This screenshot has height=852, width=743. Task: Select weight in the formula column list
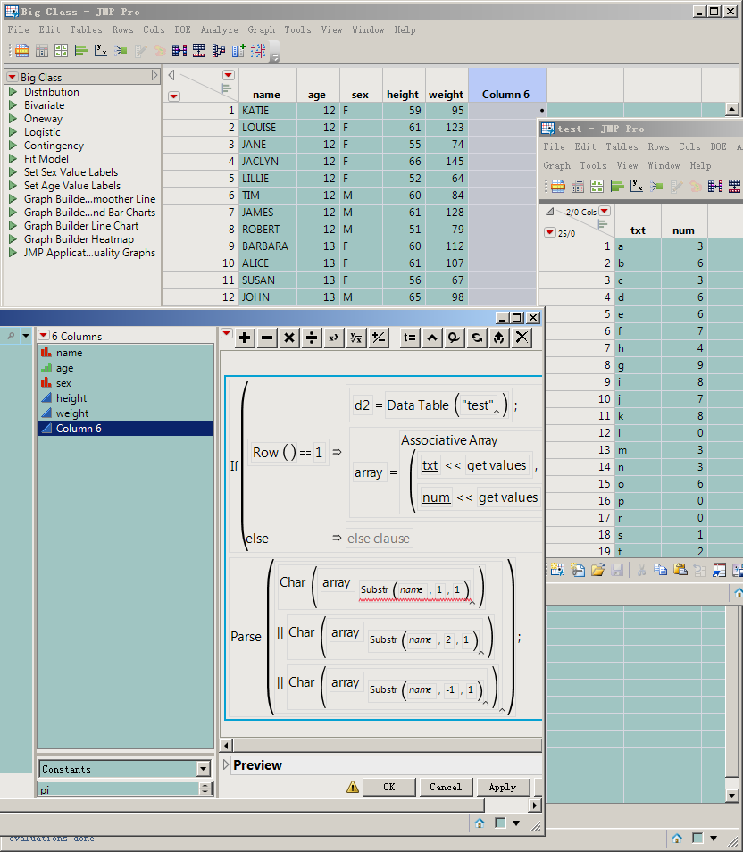(126, 413)
